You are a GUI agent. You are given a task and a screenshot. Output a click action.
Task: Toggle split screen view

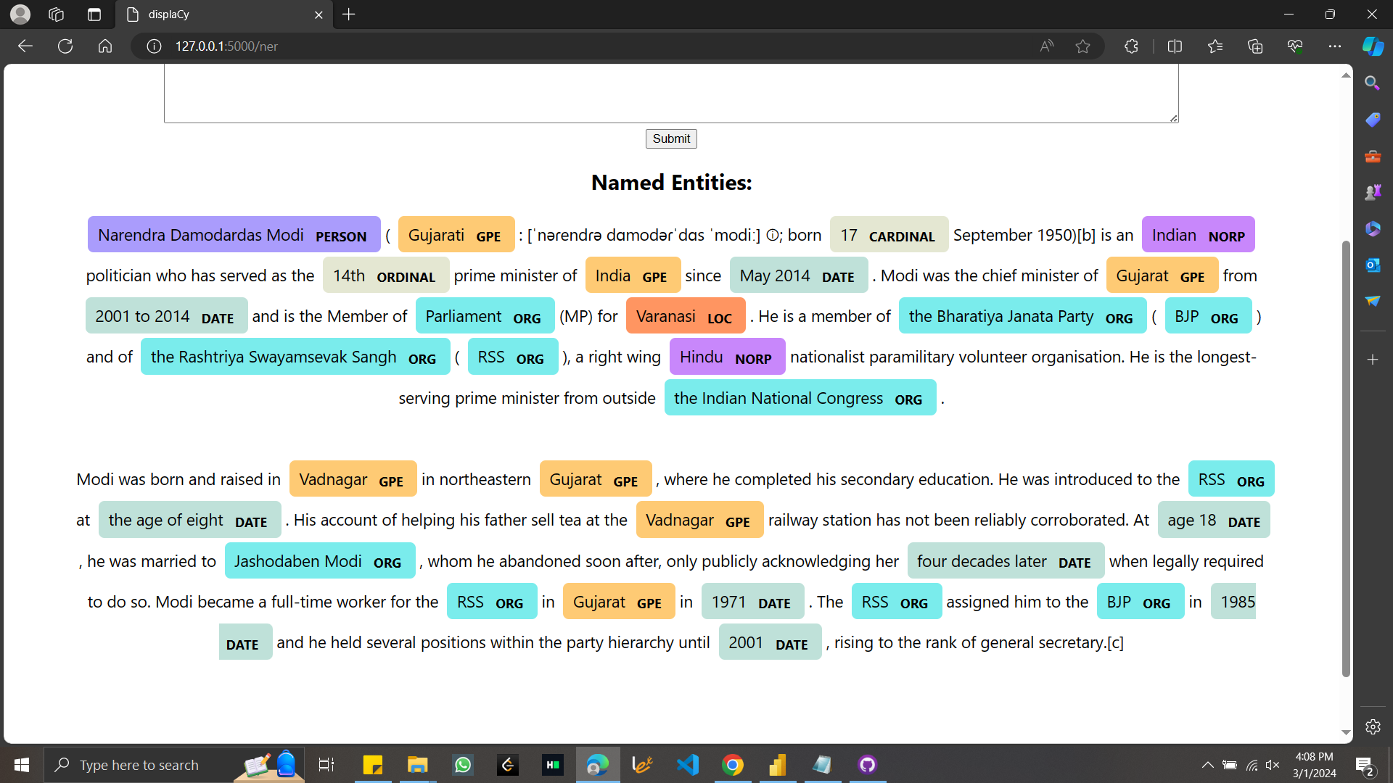(x=1175, y=46)
